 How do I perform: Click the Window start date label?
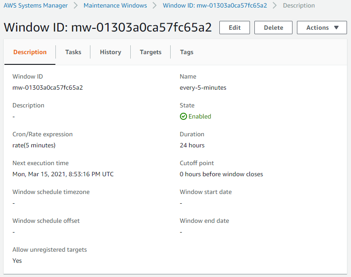pyautogui.click(x=206, y=192)
